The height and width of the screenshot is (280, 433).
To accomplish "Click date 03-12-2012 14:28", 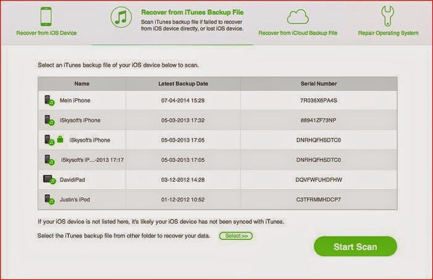I will (183, 180).
